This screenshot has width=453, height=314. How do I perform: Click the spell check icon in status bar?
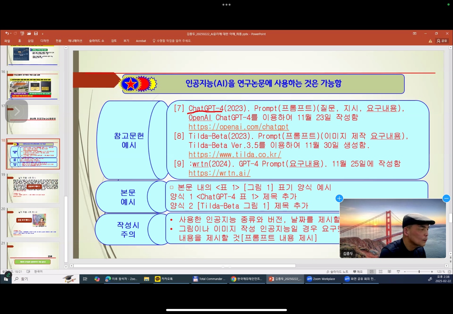(28, 272)
